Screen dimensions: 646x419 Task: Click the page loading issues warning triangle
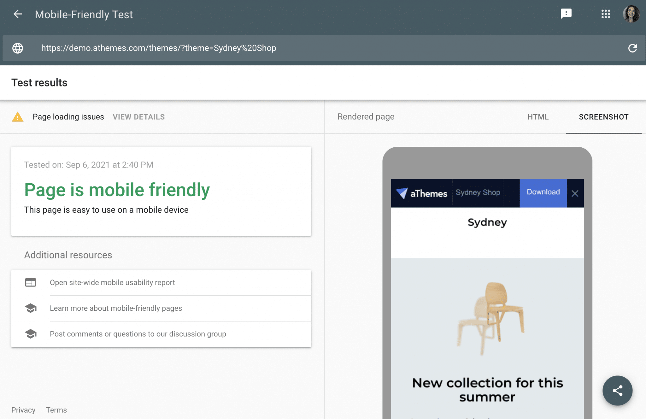(18, 117)
